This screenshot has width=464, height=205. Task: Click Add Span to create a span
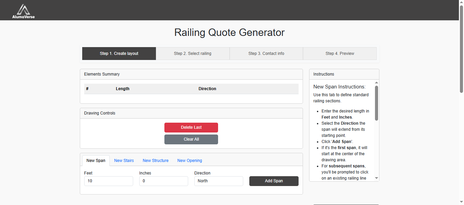pyautogui.click(x=274, y=181)
